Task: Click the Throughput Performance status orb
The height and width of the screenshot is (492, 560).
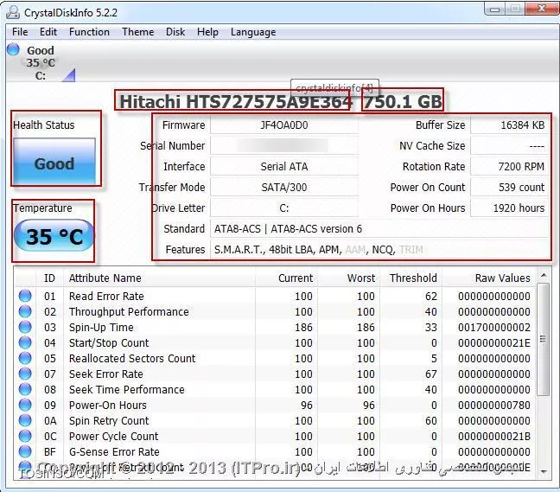Action: (x=25, y=311)
